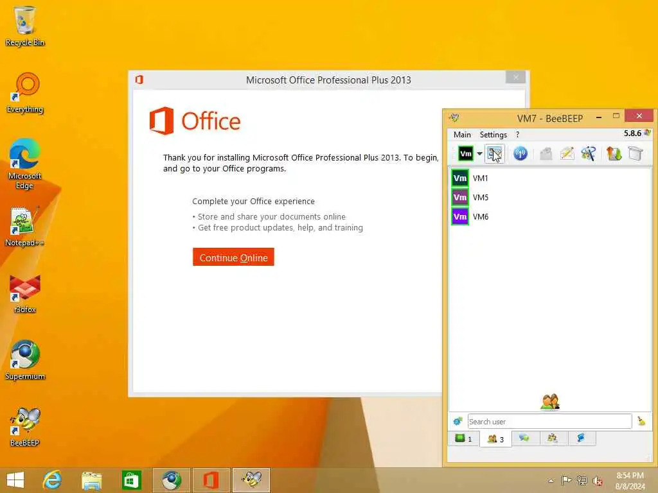Image resolution: width=658 pixels, height=493 pixels.
Task: Click the network tray icon
Action: 582,480
